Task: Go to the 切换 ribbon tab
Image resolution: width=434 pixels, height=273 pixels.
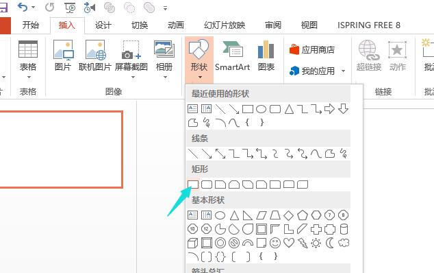Action: (x=140, y=25)
